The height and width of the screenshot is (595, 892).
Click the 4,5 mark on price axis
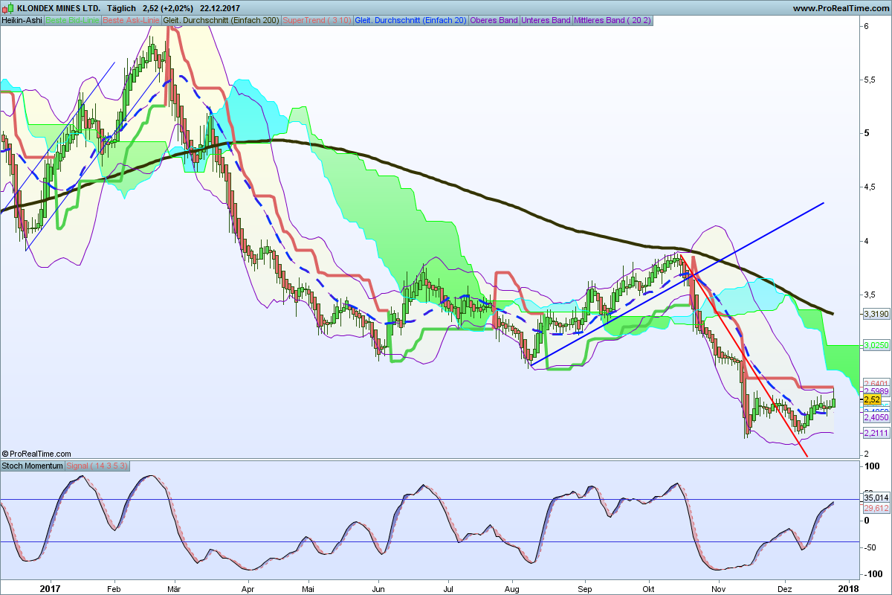tap(870, 187)
